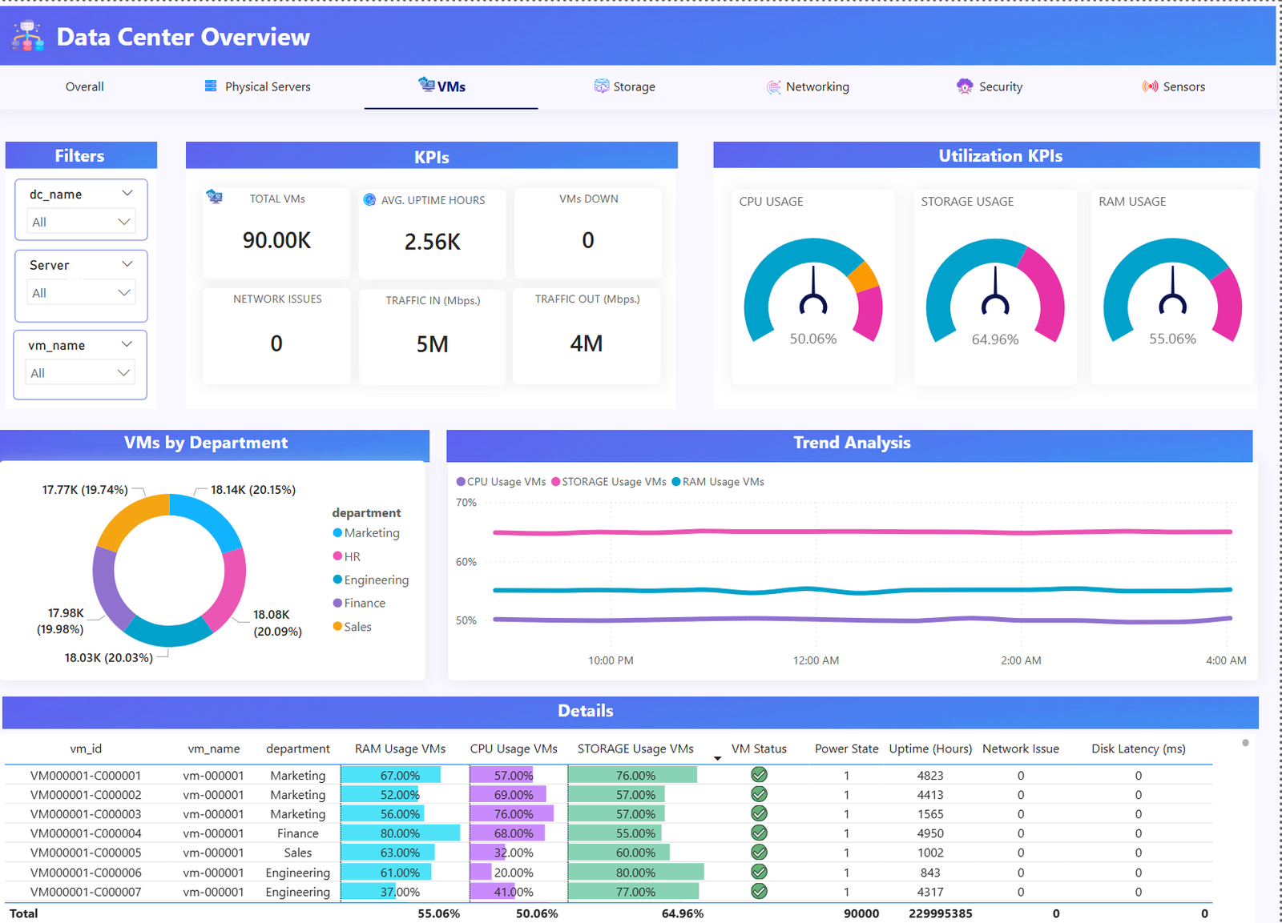This screenshot has height=923, width=1282.
Task: Switch to the VMs tab
Action: [x=450, y=85]
